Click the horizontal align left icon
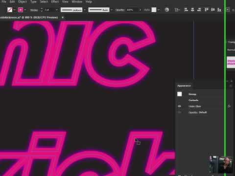235x176 pixels. (x=186, y=10)
